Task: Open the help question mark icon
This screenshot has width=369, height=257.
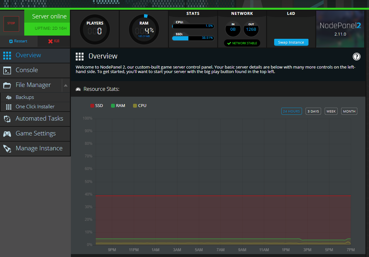Action: pos(356,57)
